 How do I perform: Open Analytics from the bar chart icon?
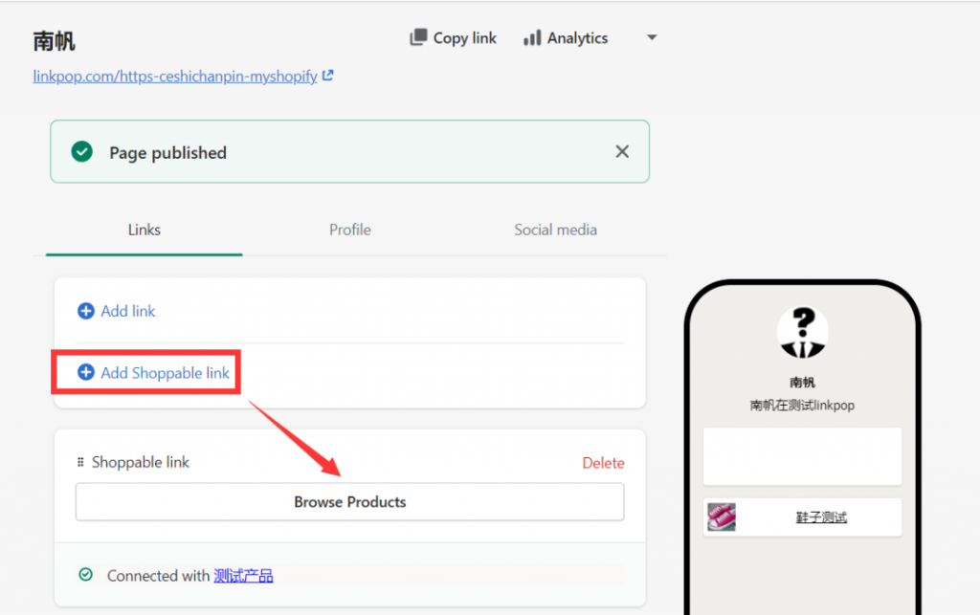coord(532,38)
